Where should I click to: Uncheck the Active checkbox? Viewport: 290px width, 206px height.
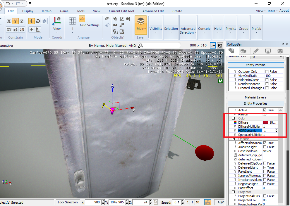265,110
